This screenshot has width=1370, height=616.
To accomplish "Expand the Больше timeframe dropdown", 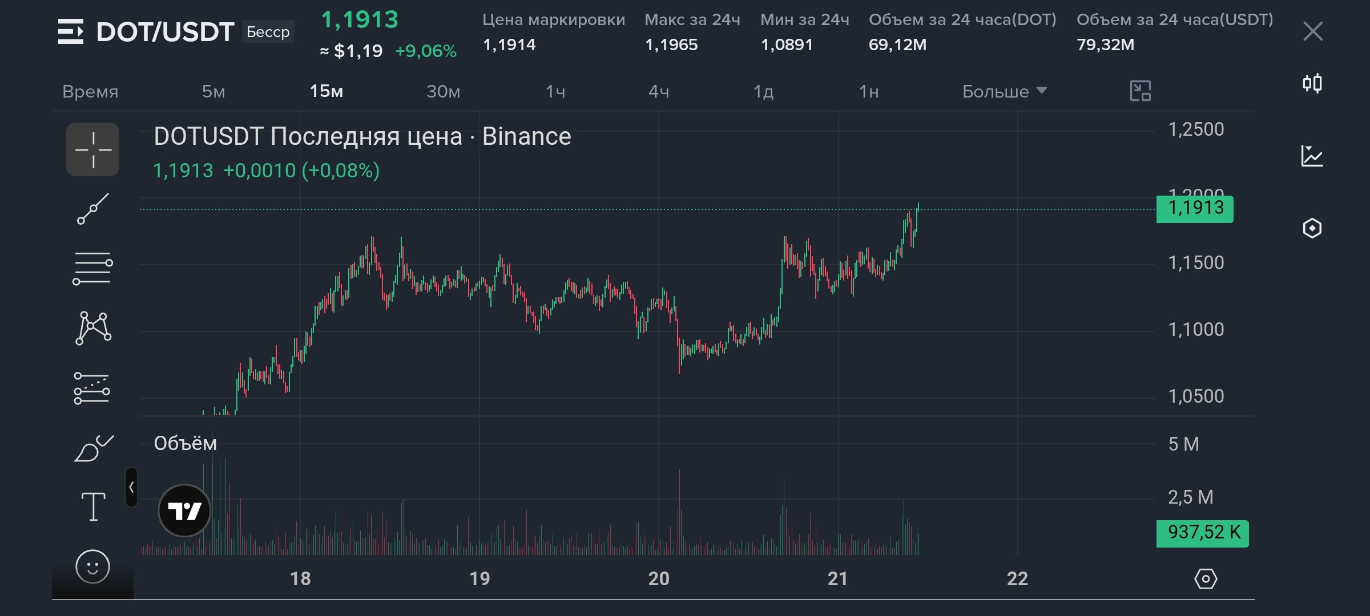I will point(1005,91).
